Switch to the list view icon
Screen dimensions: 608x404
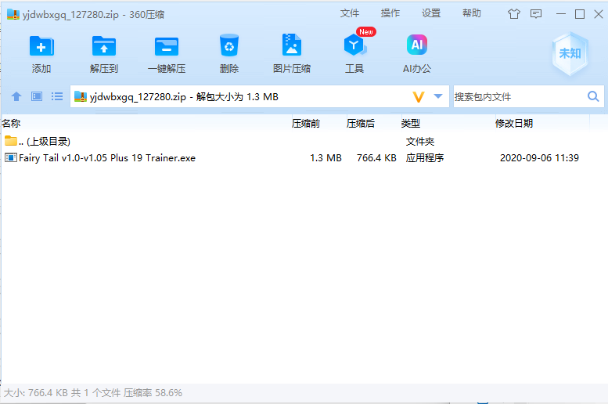click(x=57, y=96)
